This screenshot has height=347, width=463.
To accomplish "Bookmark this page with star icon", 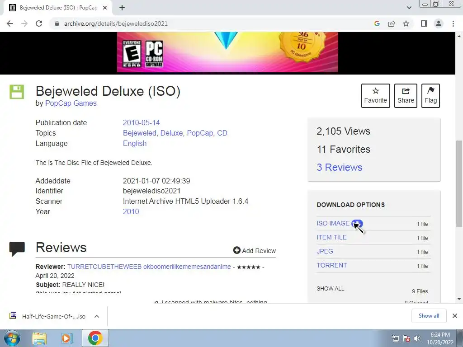I will pyautogui.click(x=406, y=23).
